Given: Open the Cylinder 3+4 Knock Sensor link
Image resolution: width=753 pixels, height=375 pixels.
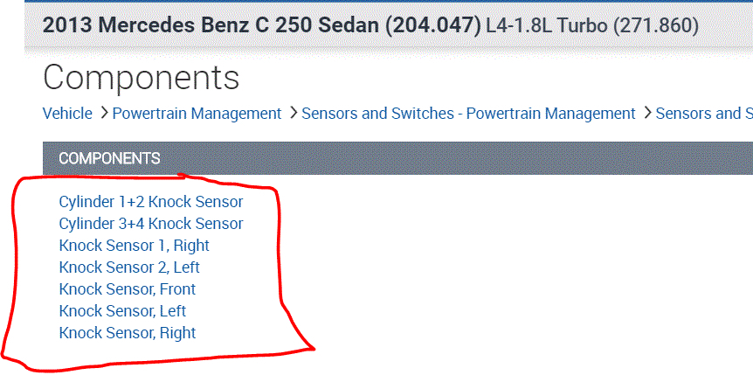Looking at the screenshot, I should point(150,224).
